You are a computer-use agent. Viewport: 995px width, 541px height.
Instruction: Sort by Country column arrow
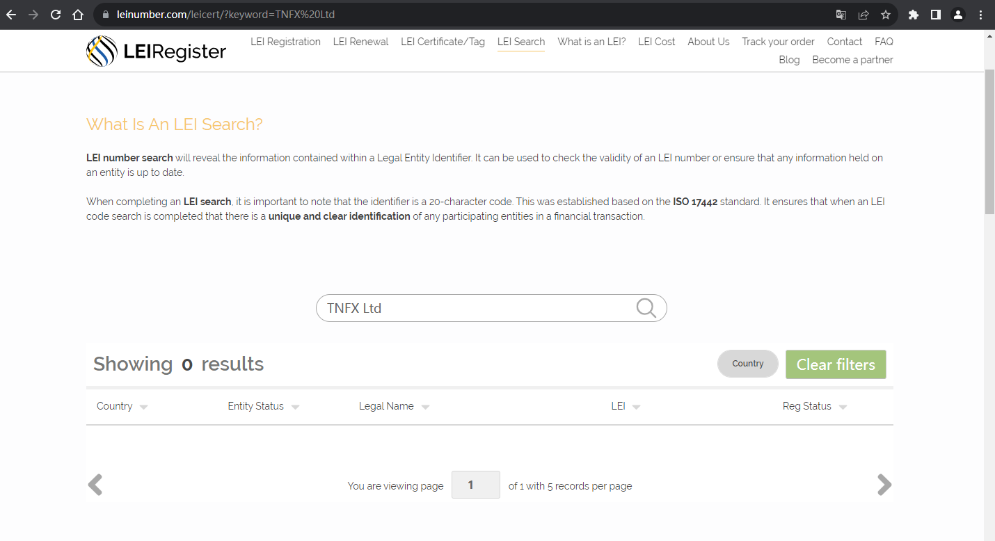[x=143, y=407]
